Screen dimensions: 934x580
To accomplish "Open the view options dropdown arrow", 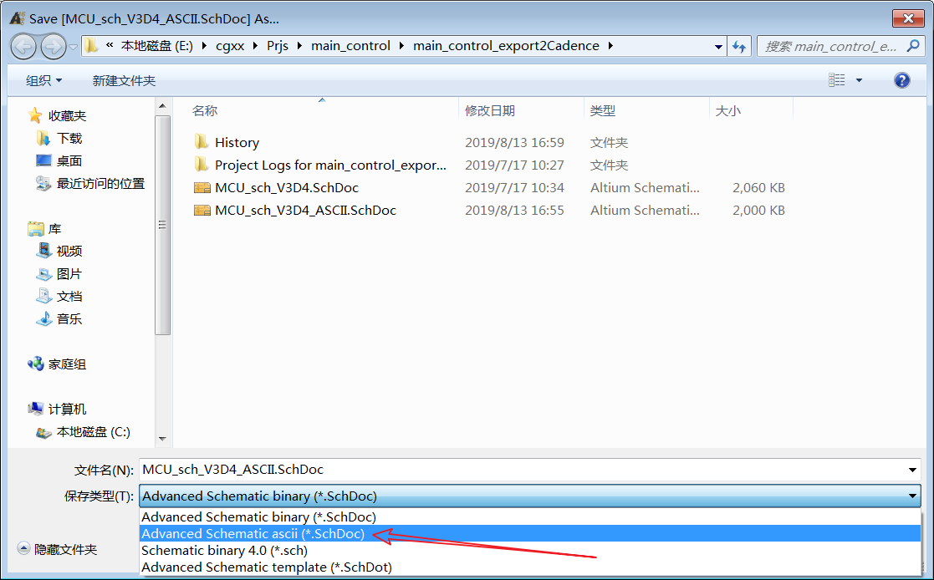I will pyautogui.click(x=859, y=79).
